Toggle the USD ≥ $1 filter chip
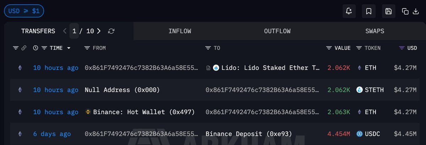 pos(24,11)
